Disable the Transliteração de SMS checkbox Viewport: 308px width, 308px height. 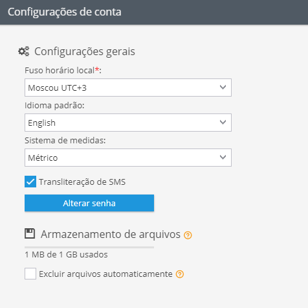[30, 182]
